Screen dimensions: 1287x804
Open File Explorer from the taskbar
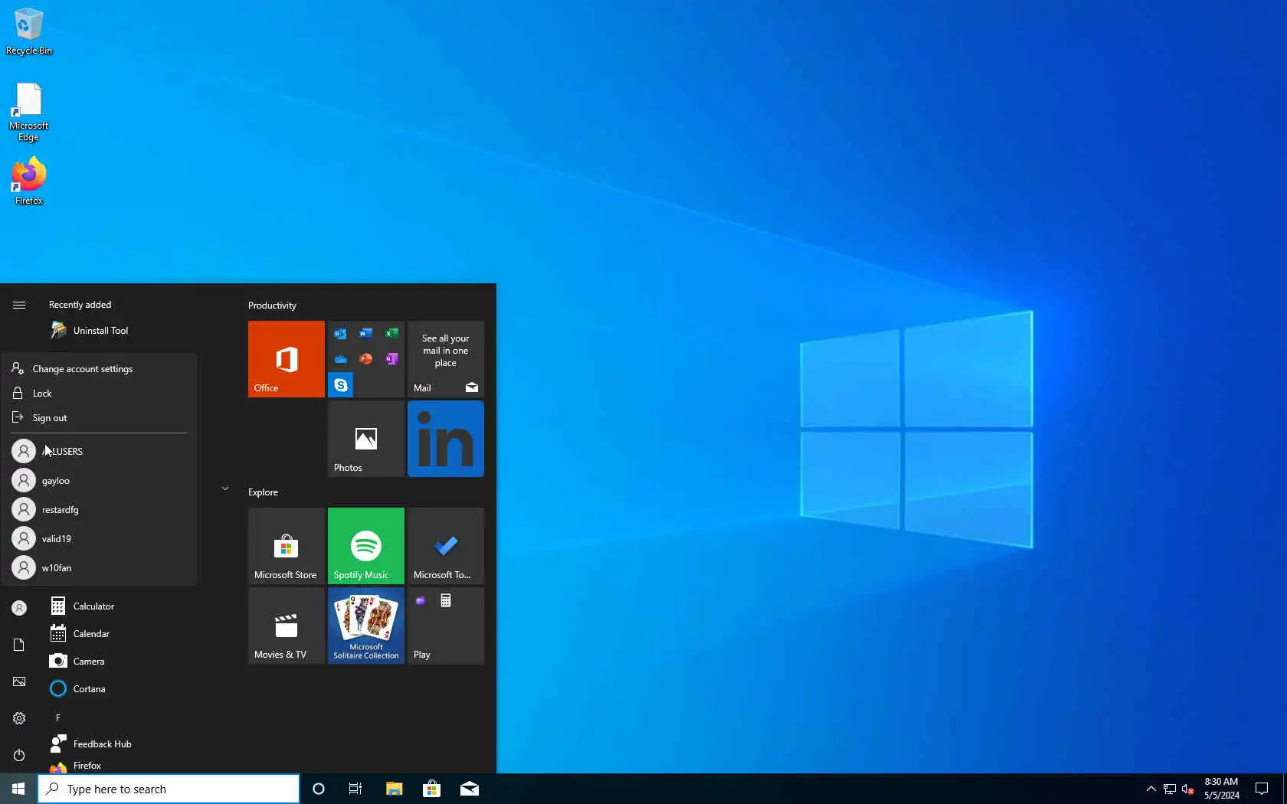tap(394, 789)
